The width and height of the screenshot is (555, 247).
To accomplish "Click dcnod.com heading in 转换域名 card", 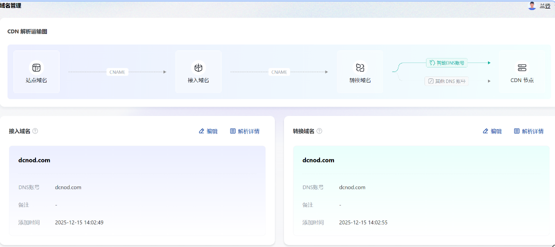I will tap(318, 160).
